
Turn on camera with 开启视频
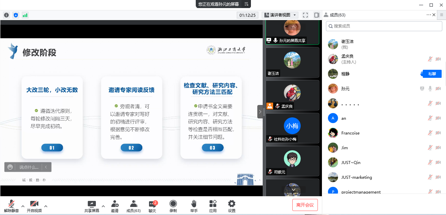pyautogui.click(x=34, y=206)
